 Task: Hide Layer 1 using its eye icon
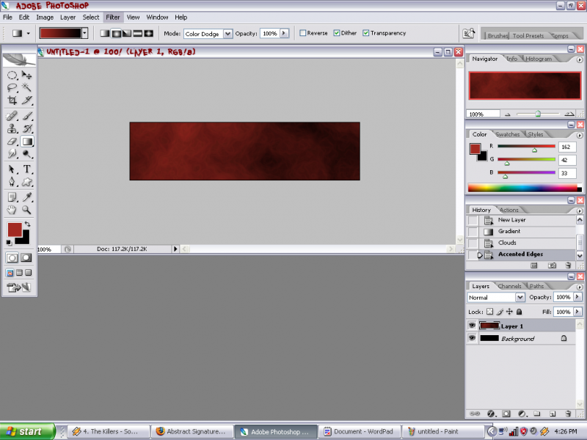(x=472, y=326)
